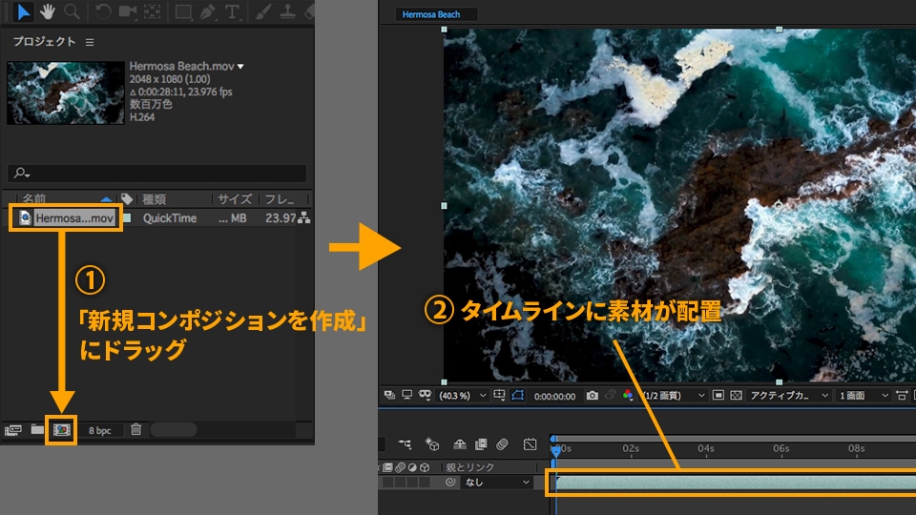Image resolution: width=916 pixels, height=515 pixels.
Task: Toggle hide shy layers in the timeline
Action: point(460,444)
